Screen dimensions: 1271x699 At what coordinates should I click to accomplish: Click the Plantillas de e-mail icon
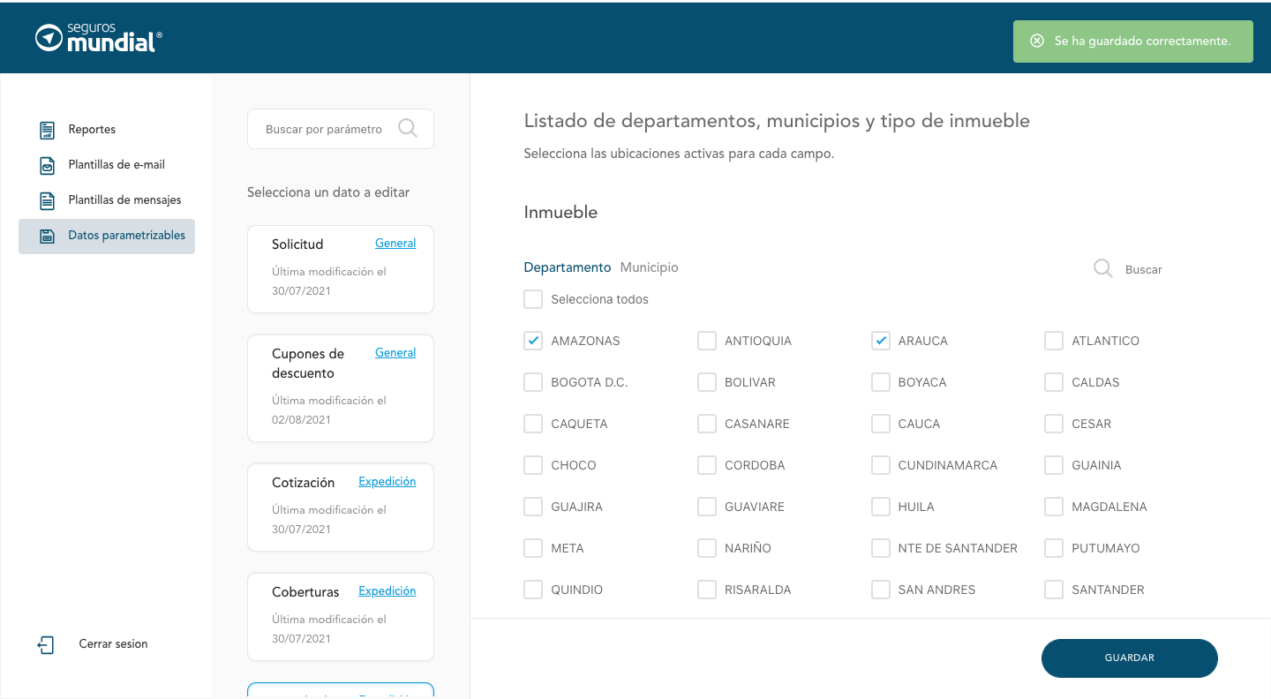click(x=48, y=165)
